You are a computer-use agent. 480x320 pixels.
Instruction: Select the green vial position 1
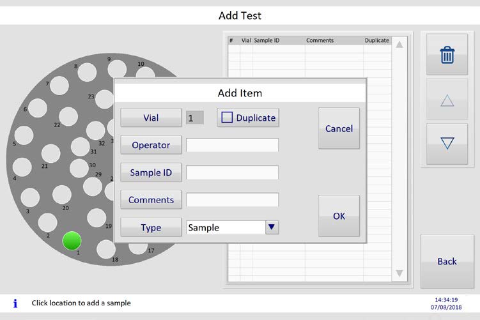[72, 241]
